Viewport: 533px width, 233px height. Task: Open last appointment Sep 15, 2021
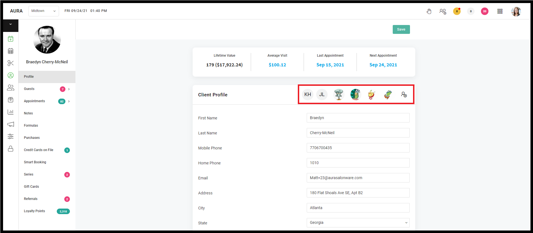[x=330, y=65]
